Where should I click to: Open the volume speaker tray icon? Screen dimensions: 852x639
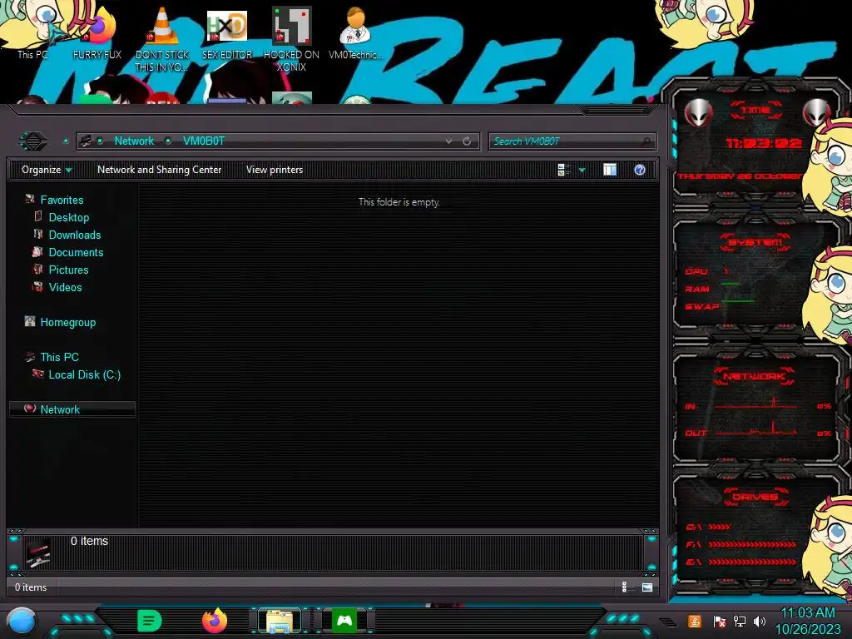(760, 621)
